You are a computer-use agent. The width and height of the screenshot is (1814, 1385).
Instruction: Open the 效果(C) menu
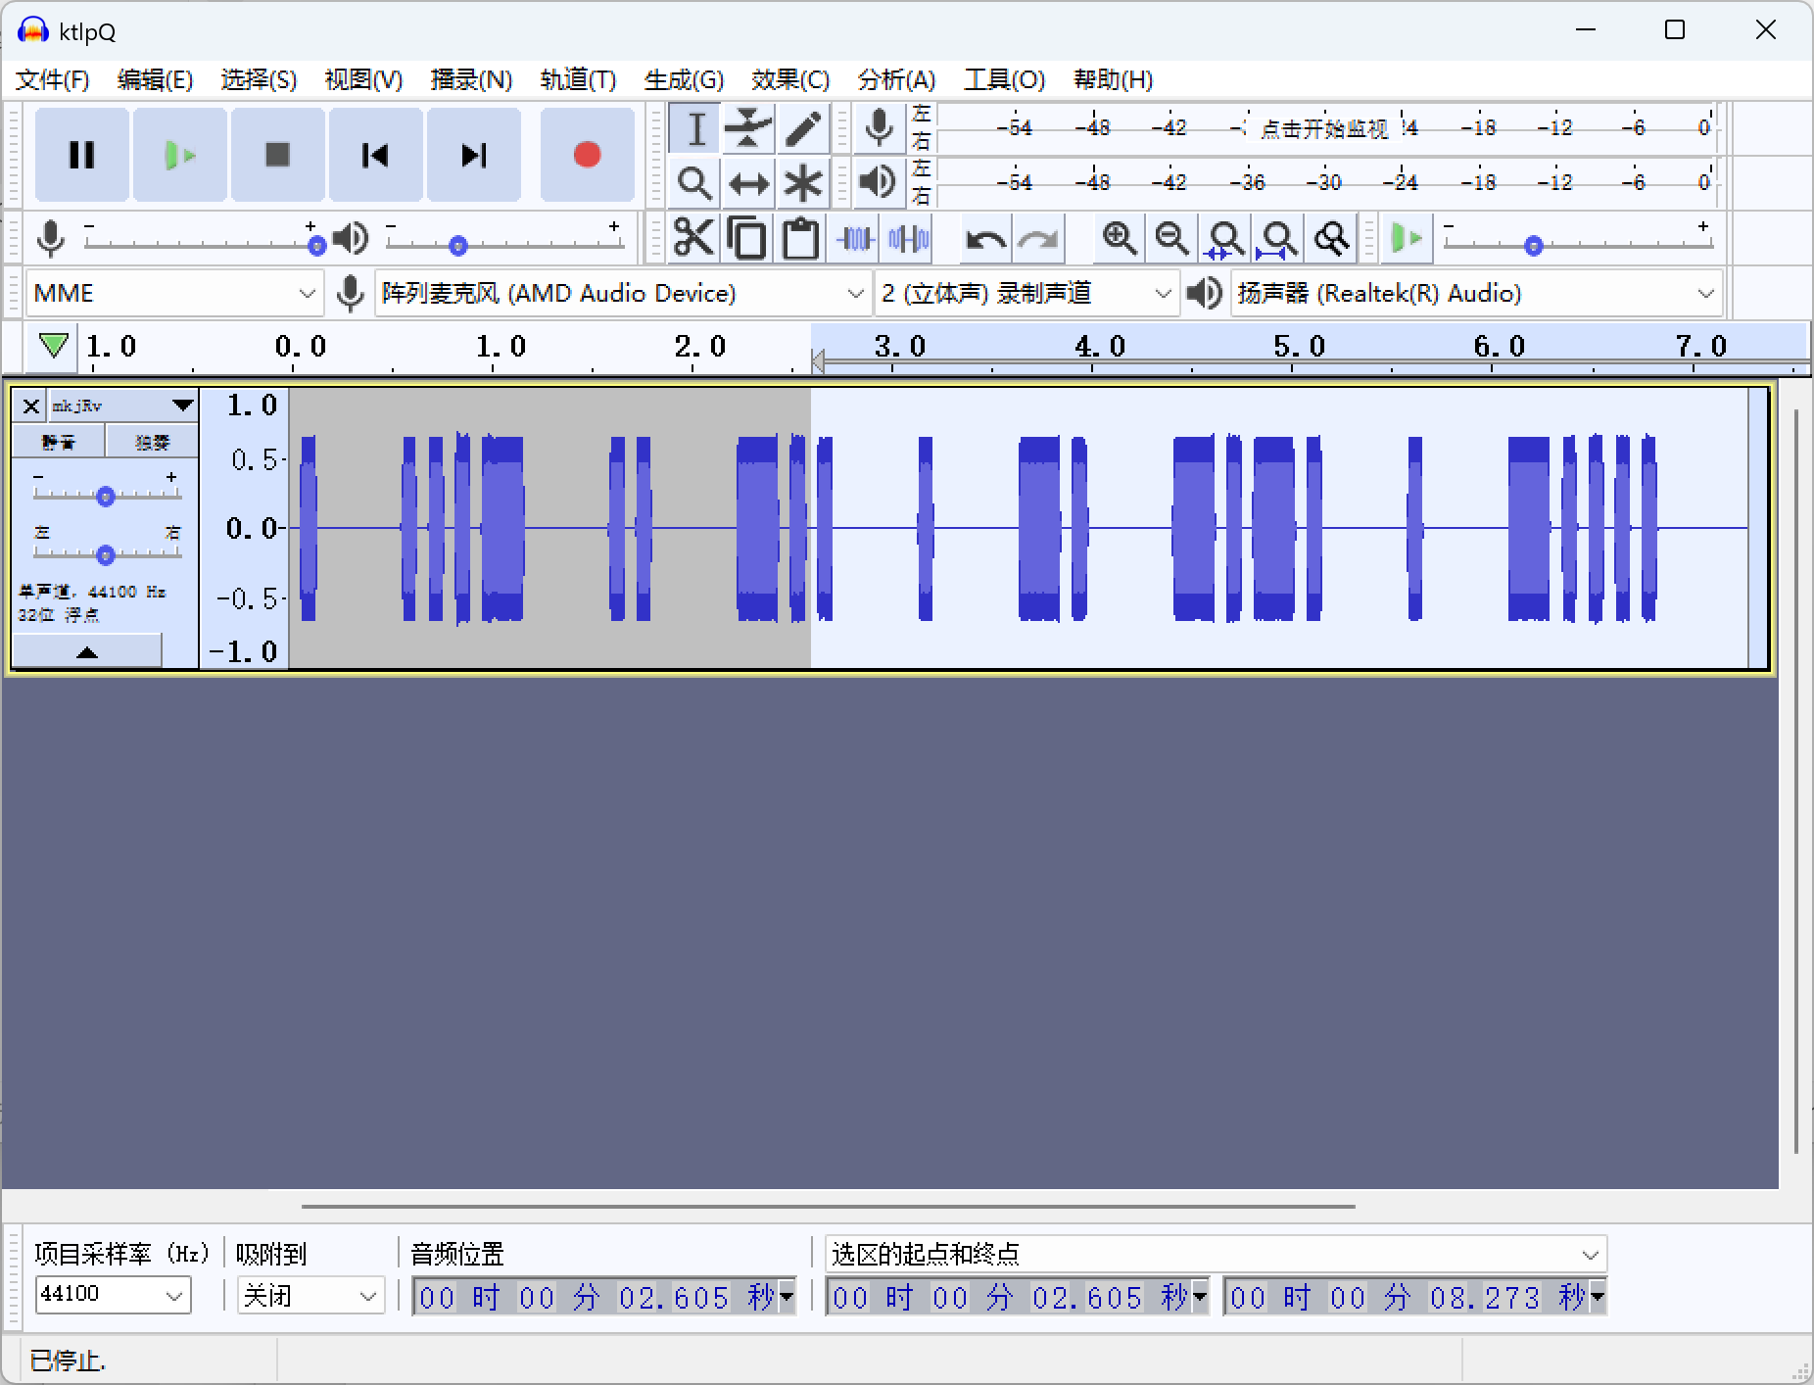tap(790, 79)
